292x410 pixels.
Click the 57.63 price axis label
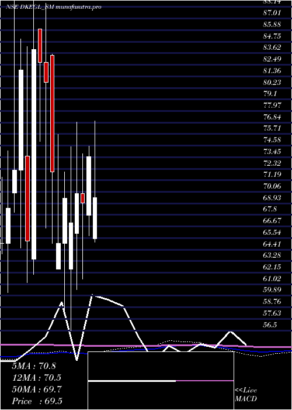coord(272,313)
